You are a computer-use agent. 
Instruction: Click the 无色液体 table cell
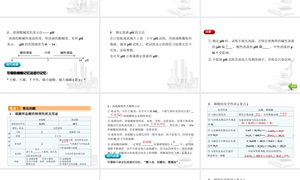[x=58, y=128]
